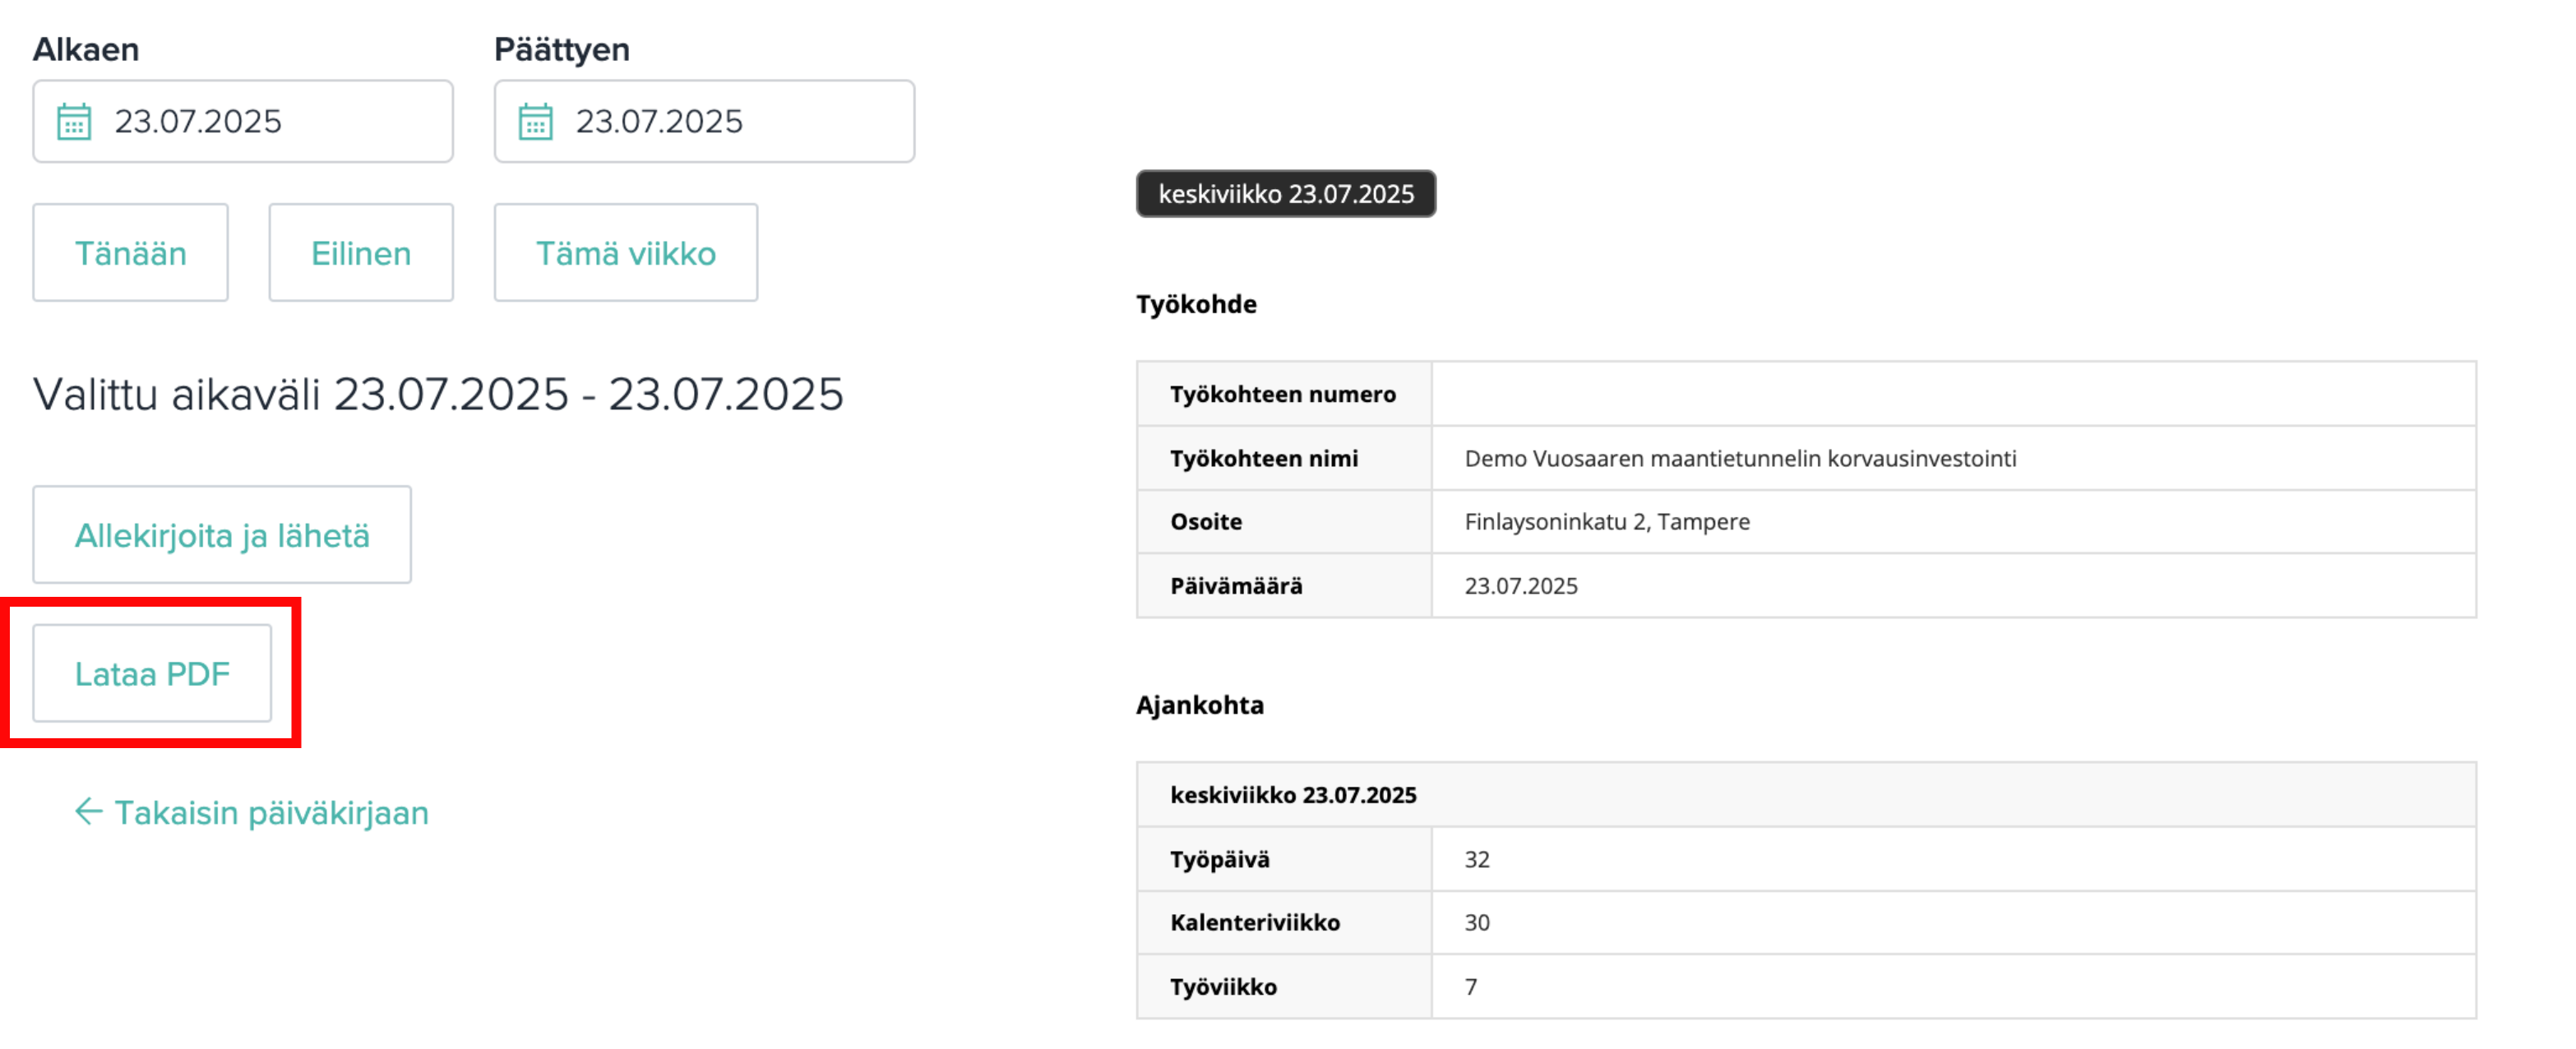Click the back arrow icon before Takaisin päiväkirjaan

(89, 811)
